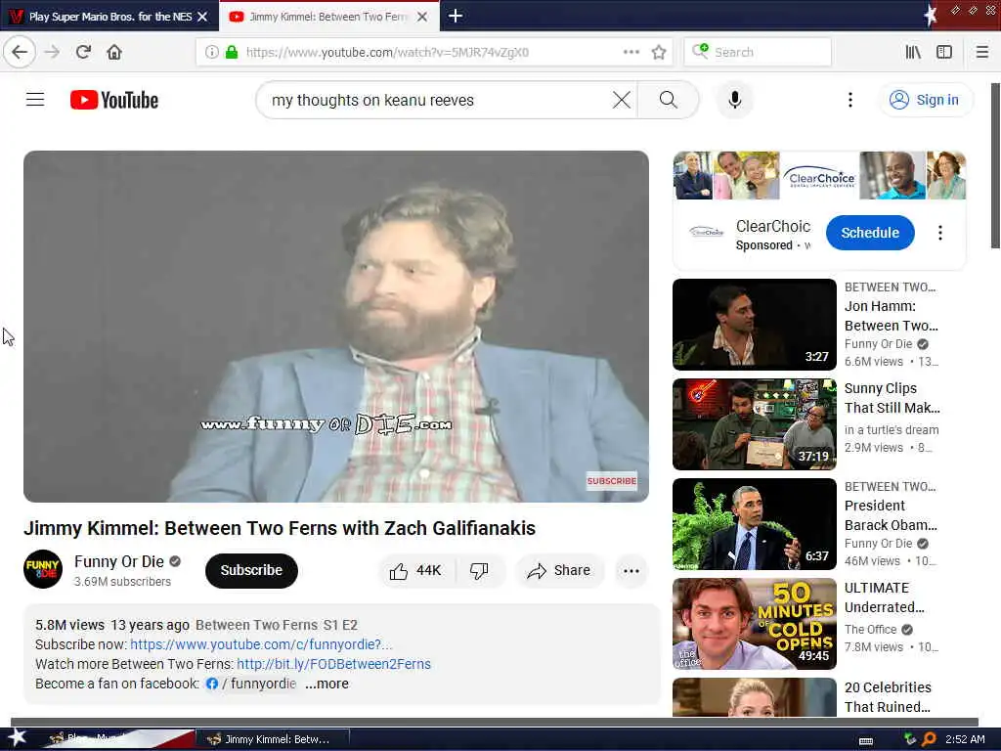Open the funnyordie Facebook link
The image size is (1001, 751).
pos(251,684)
